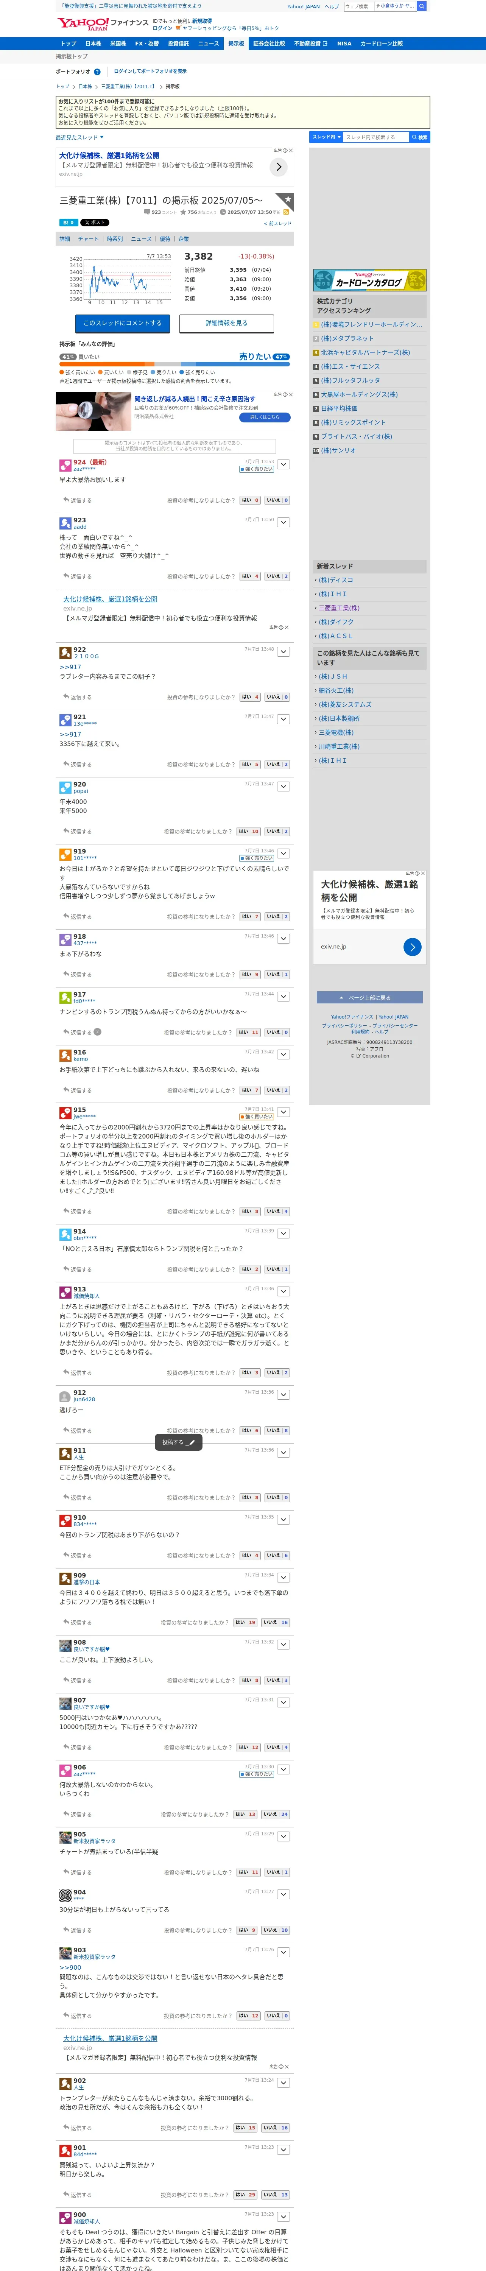This screenshot has width=486, height=2271.
Task: Open the chevron menu on post 923
Action: 283,522
